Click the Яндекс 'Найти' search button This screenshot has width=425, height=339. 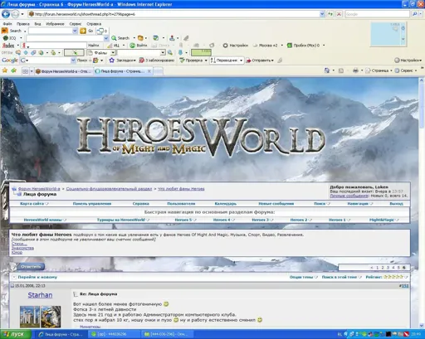tap(94, 46)
